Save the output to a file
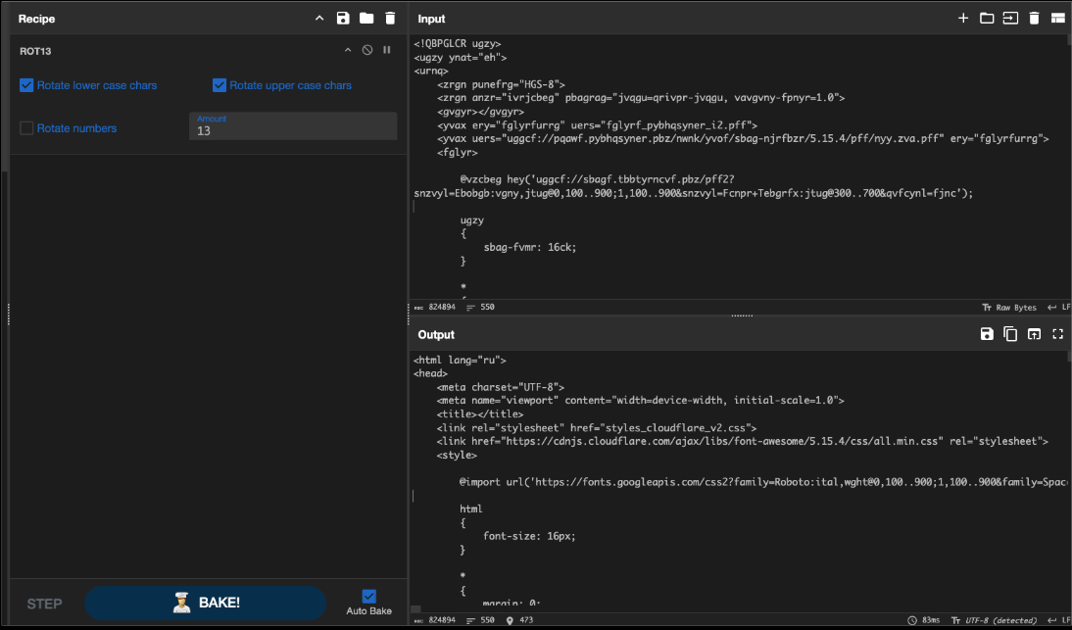This screenshot has width=1072, height=630. 987,333
